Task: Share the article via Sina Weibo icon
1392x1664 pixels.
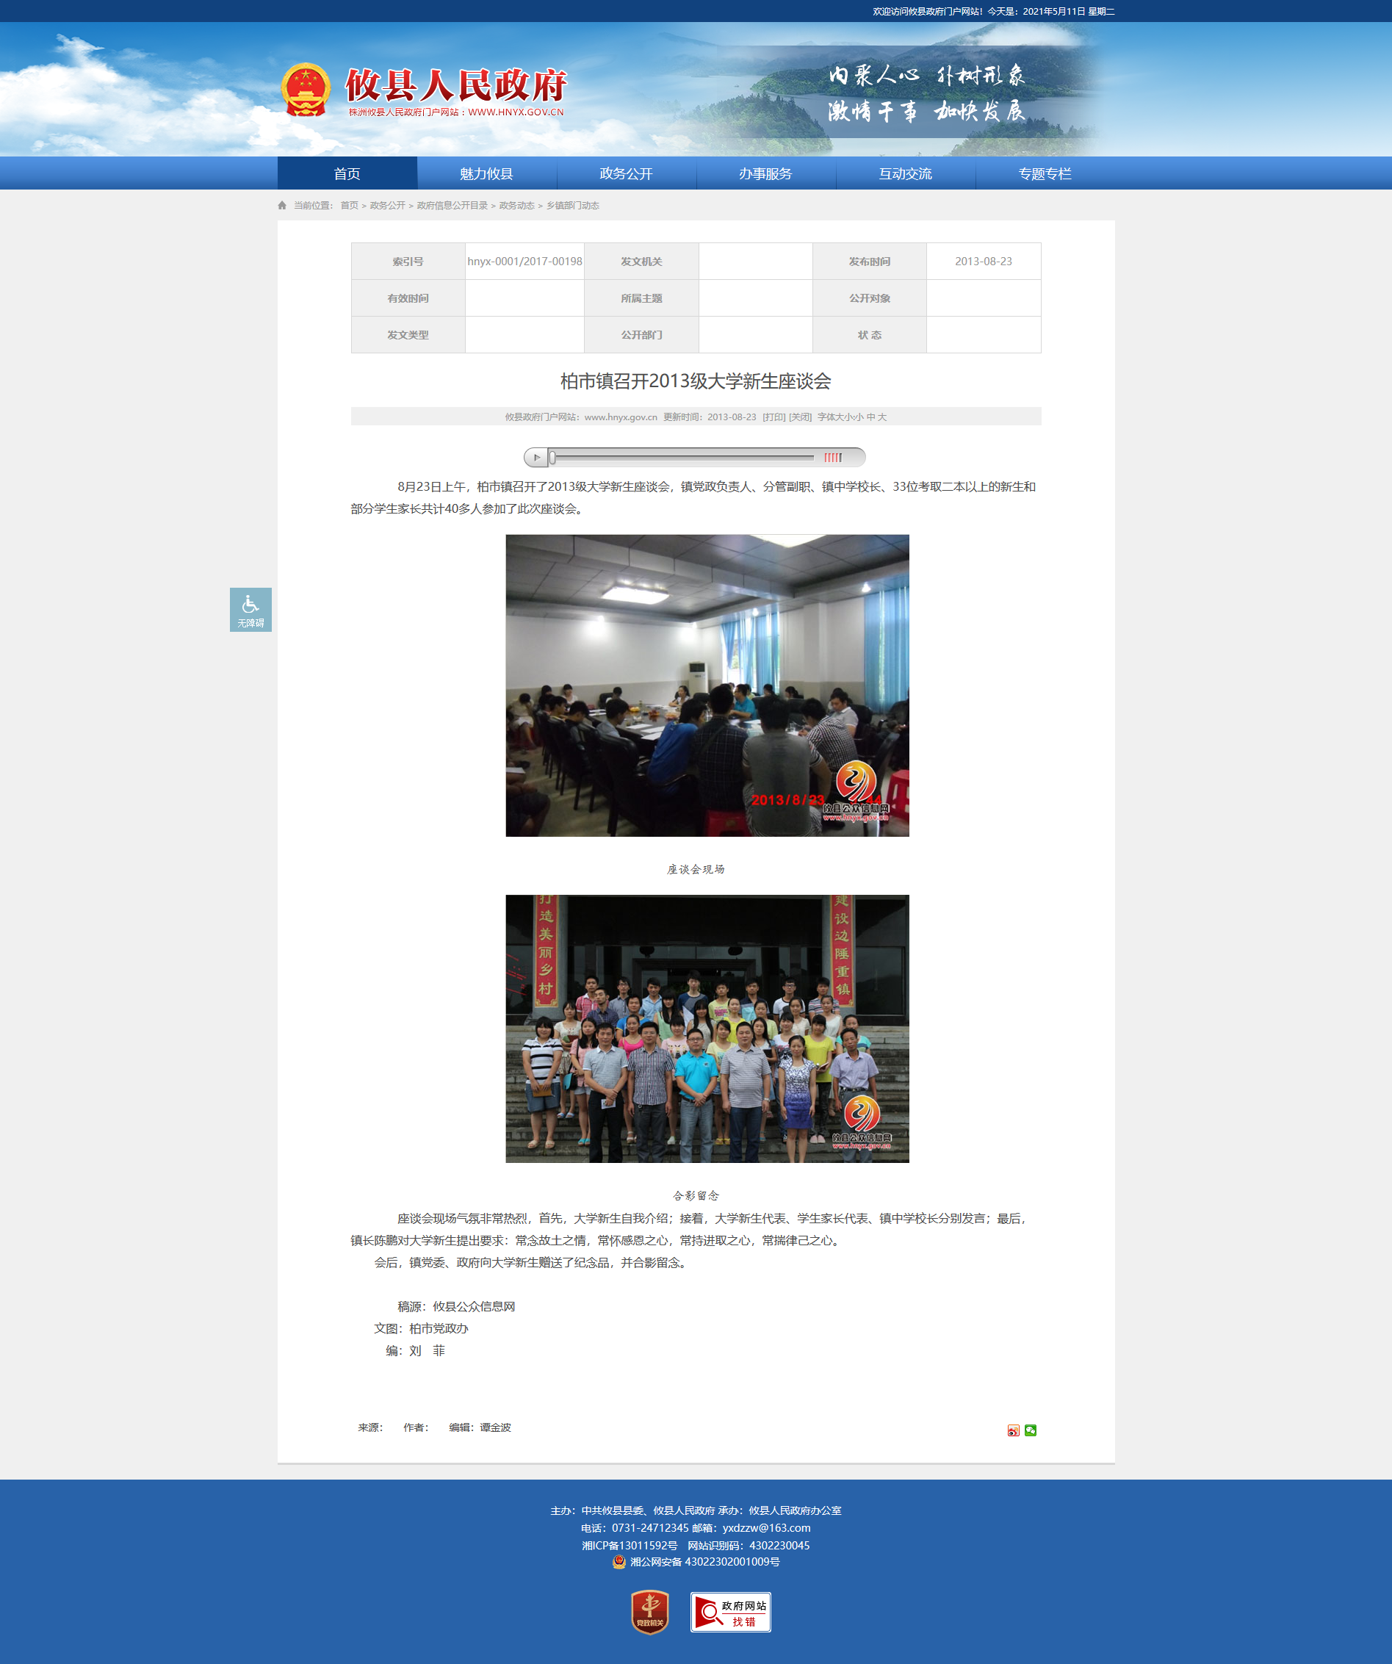Action: tap(1012, 1430)
